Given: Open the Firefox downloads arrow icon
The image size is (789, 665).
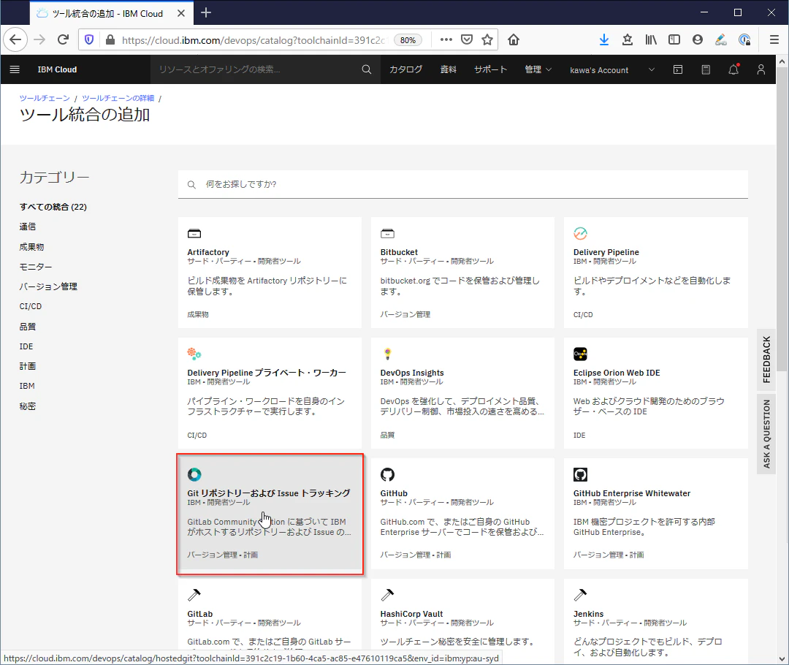Looking at the screenshot, I should [x=604, y=39].
